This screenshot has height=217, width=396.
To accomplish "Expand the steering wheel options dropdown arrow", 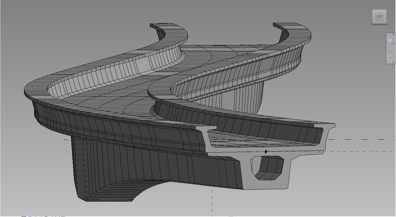I will [x=390, y=46].
